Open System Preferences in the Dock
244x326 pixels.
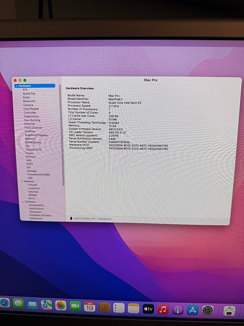click(x=208, y=311)
